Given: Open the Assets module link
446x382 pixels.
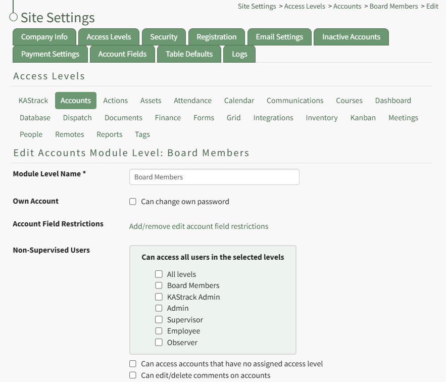Looking at the screenshot, I should [151, 101].
